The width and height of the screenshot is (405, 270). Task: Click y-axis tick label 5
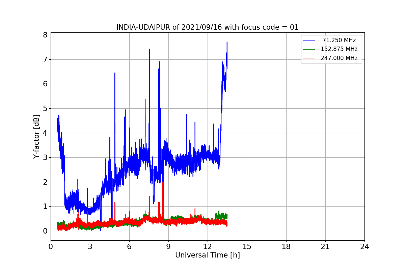[x=45, y=109]
